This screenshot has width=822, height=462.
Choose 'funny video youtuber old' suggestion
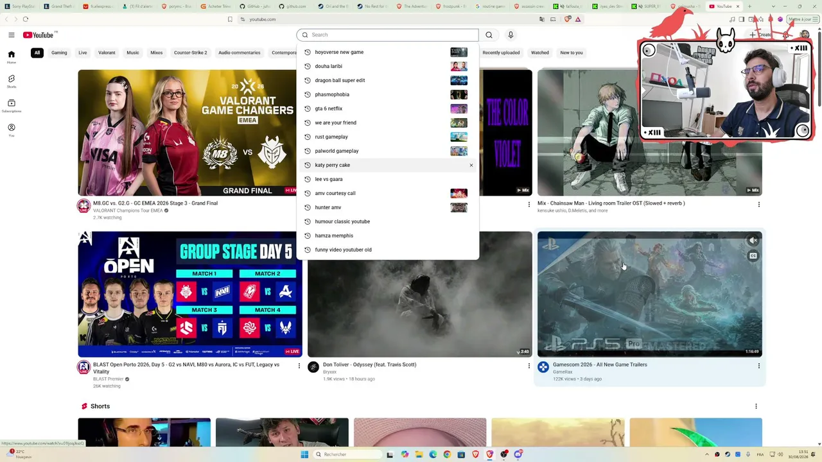(x=388, y=250)
